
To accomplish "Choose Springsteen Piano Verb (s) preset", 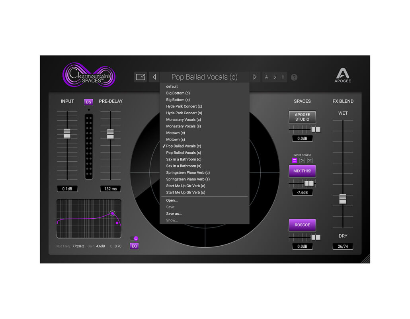I will [205, 179].
